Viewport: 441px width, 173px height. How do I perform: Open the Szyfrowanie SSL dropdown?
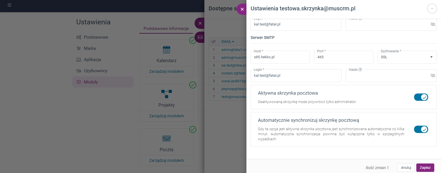coord(407,57)
